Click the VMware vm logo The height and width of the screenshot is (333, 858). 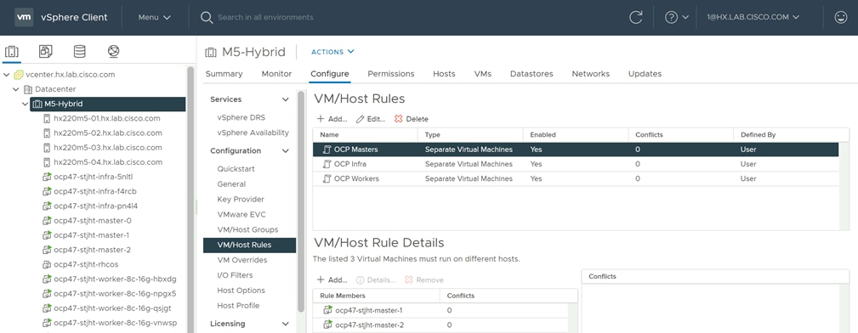coord(23,17)
